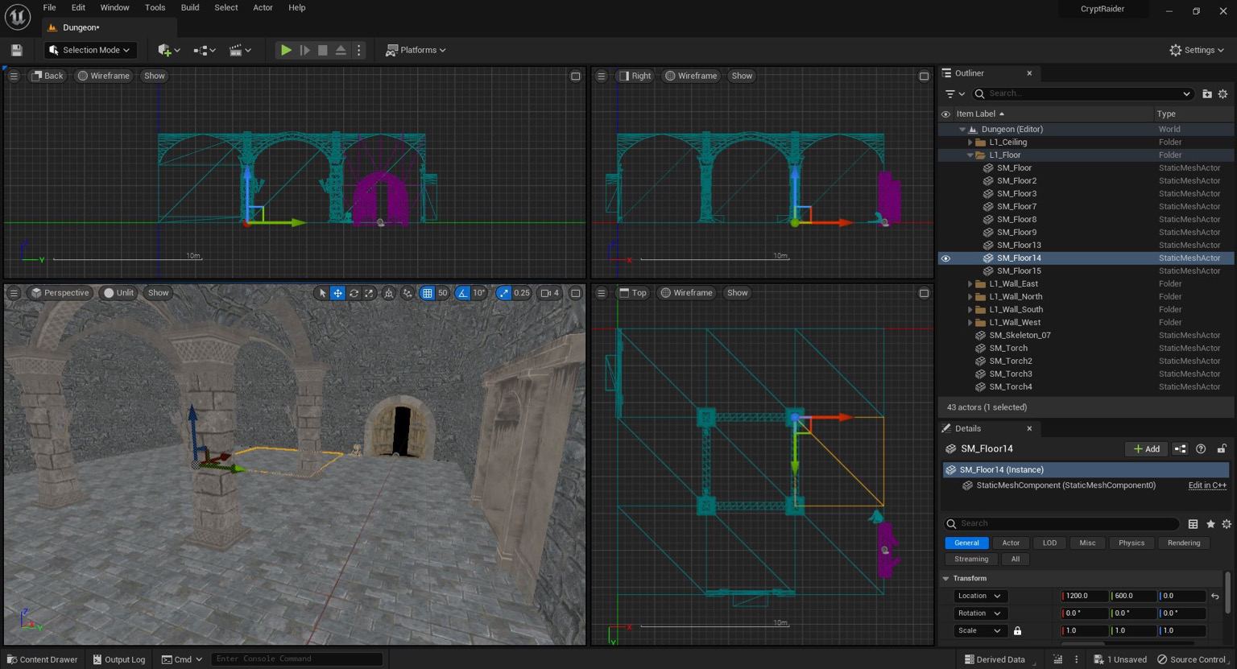Collapse the Transform section
The width and height of the screenshot is (1237, 669).
(946, 579)
